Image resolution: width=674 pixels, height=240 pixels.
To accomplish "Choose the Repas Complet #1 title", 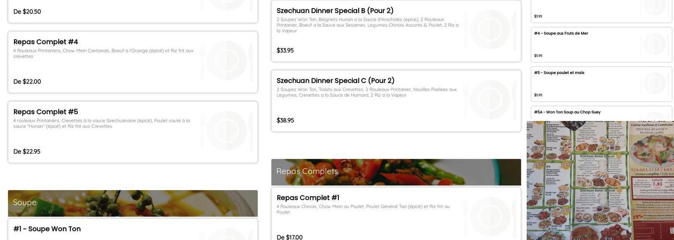I will 308,198.
